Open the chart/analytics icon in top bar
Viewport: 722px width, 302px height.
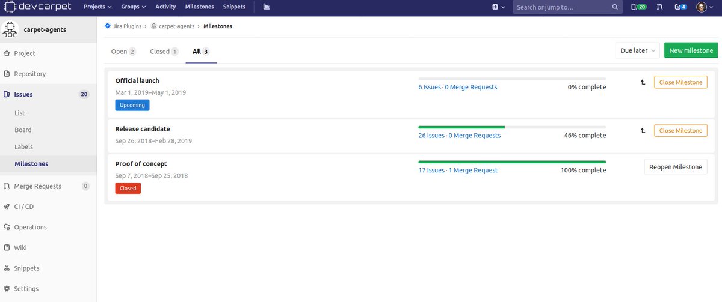[266, 7]
